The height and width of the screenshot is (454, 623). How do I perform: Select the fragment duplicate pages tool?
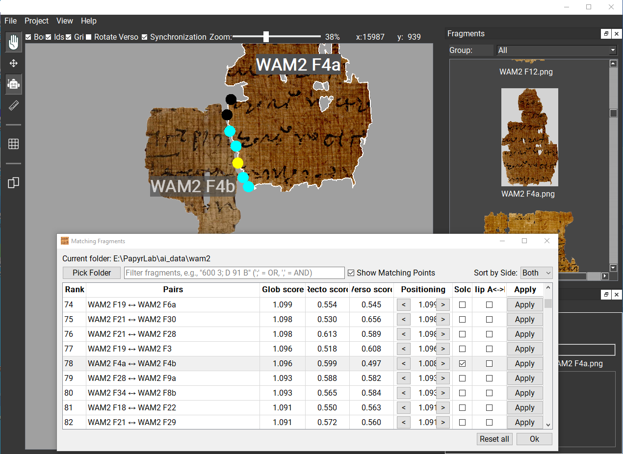click(13, 182)
